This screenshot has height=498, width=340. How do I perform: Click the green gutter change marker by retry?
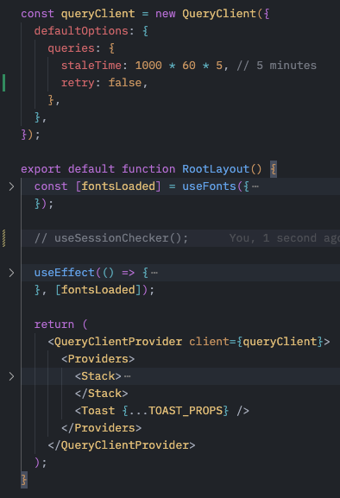pos(3,83)
